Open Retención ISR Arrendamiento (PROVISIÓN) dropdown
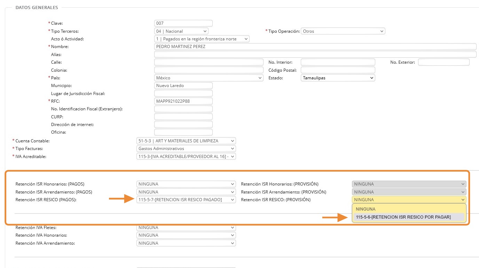 click(409, 192)
